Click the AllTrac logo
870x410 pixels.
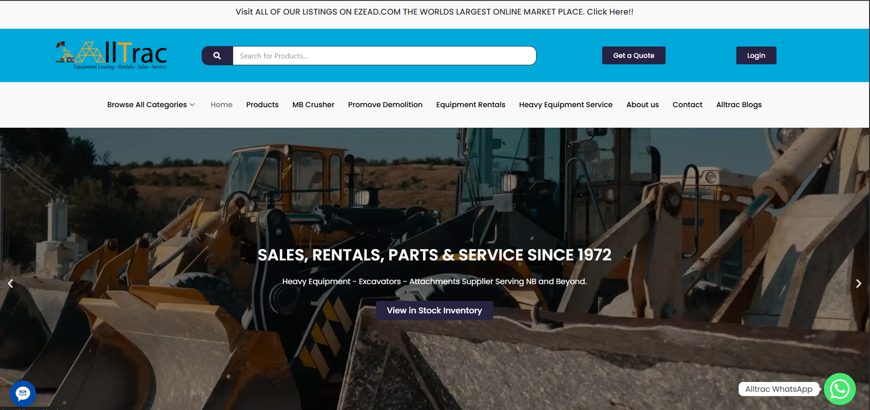point(111,56)
